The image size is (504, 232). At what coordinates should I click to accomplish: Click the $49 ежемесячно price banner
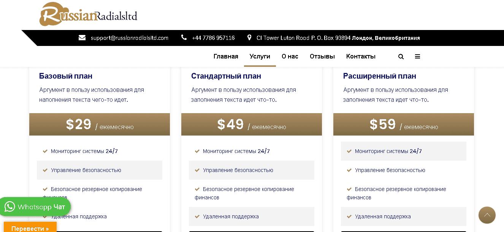click(251, 125)
